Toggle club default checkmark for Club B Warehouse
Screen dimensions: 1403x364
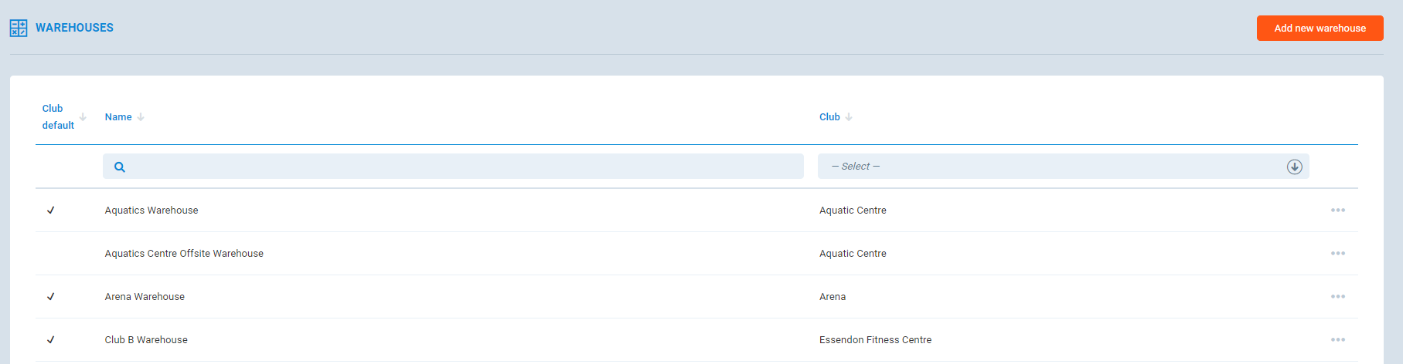pyautogui.click(x=51, y=340)
